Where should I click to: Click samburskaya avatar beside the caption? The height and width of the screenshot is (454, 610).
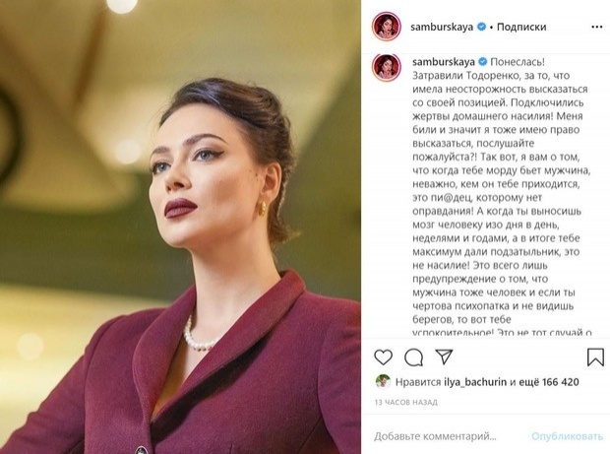pos(387,67)
